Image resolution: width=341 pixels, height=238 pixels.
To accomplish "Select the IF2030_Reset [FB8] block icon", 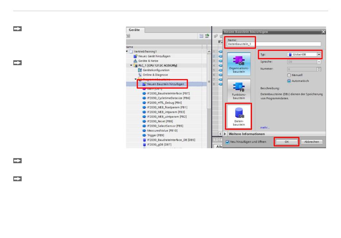I will point(144,121).
